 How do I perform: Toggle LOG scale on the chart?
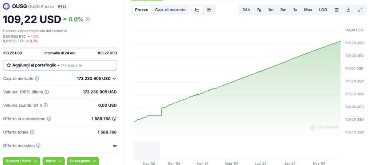[x=323, y=10]
